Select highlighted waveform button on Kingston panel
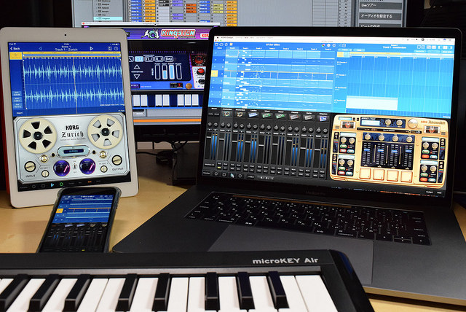 [139, 59]
